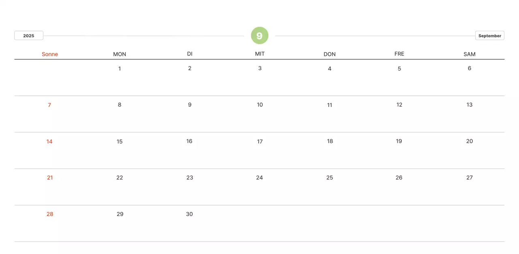Click Sunday the 28th
The width and height of the screenshot is (519, 254).
(49, 214)
